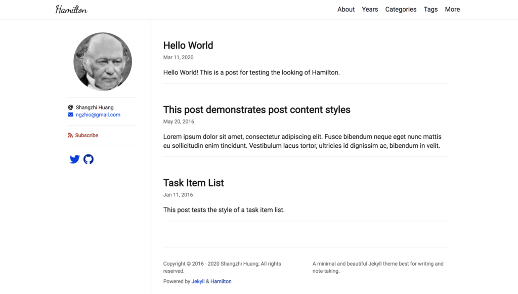Click the RSS feed icon beside Subscribe

tap(71, 136)
